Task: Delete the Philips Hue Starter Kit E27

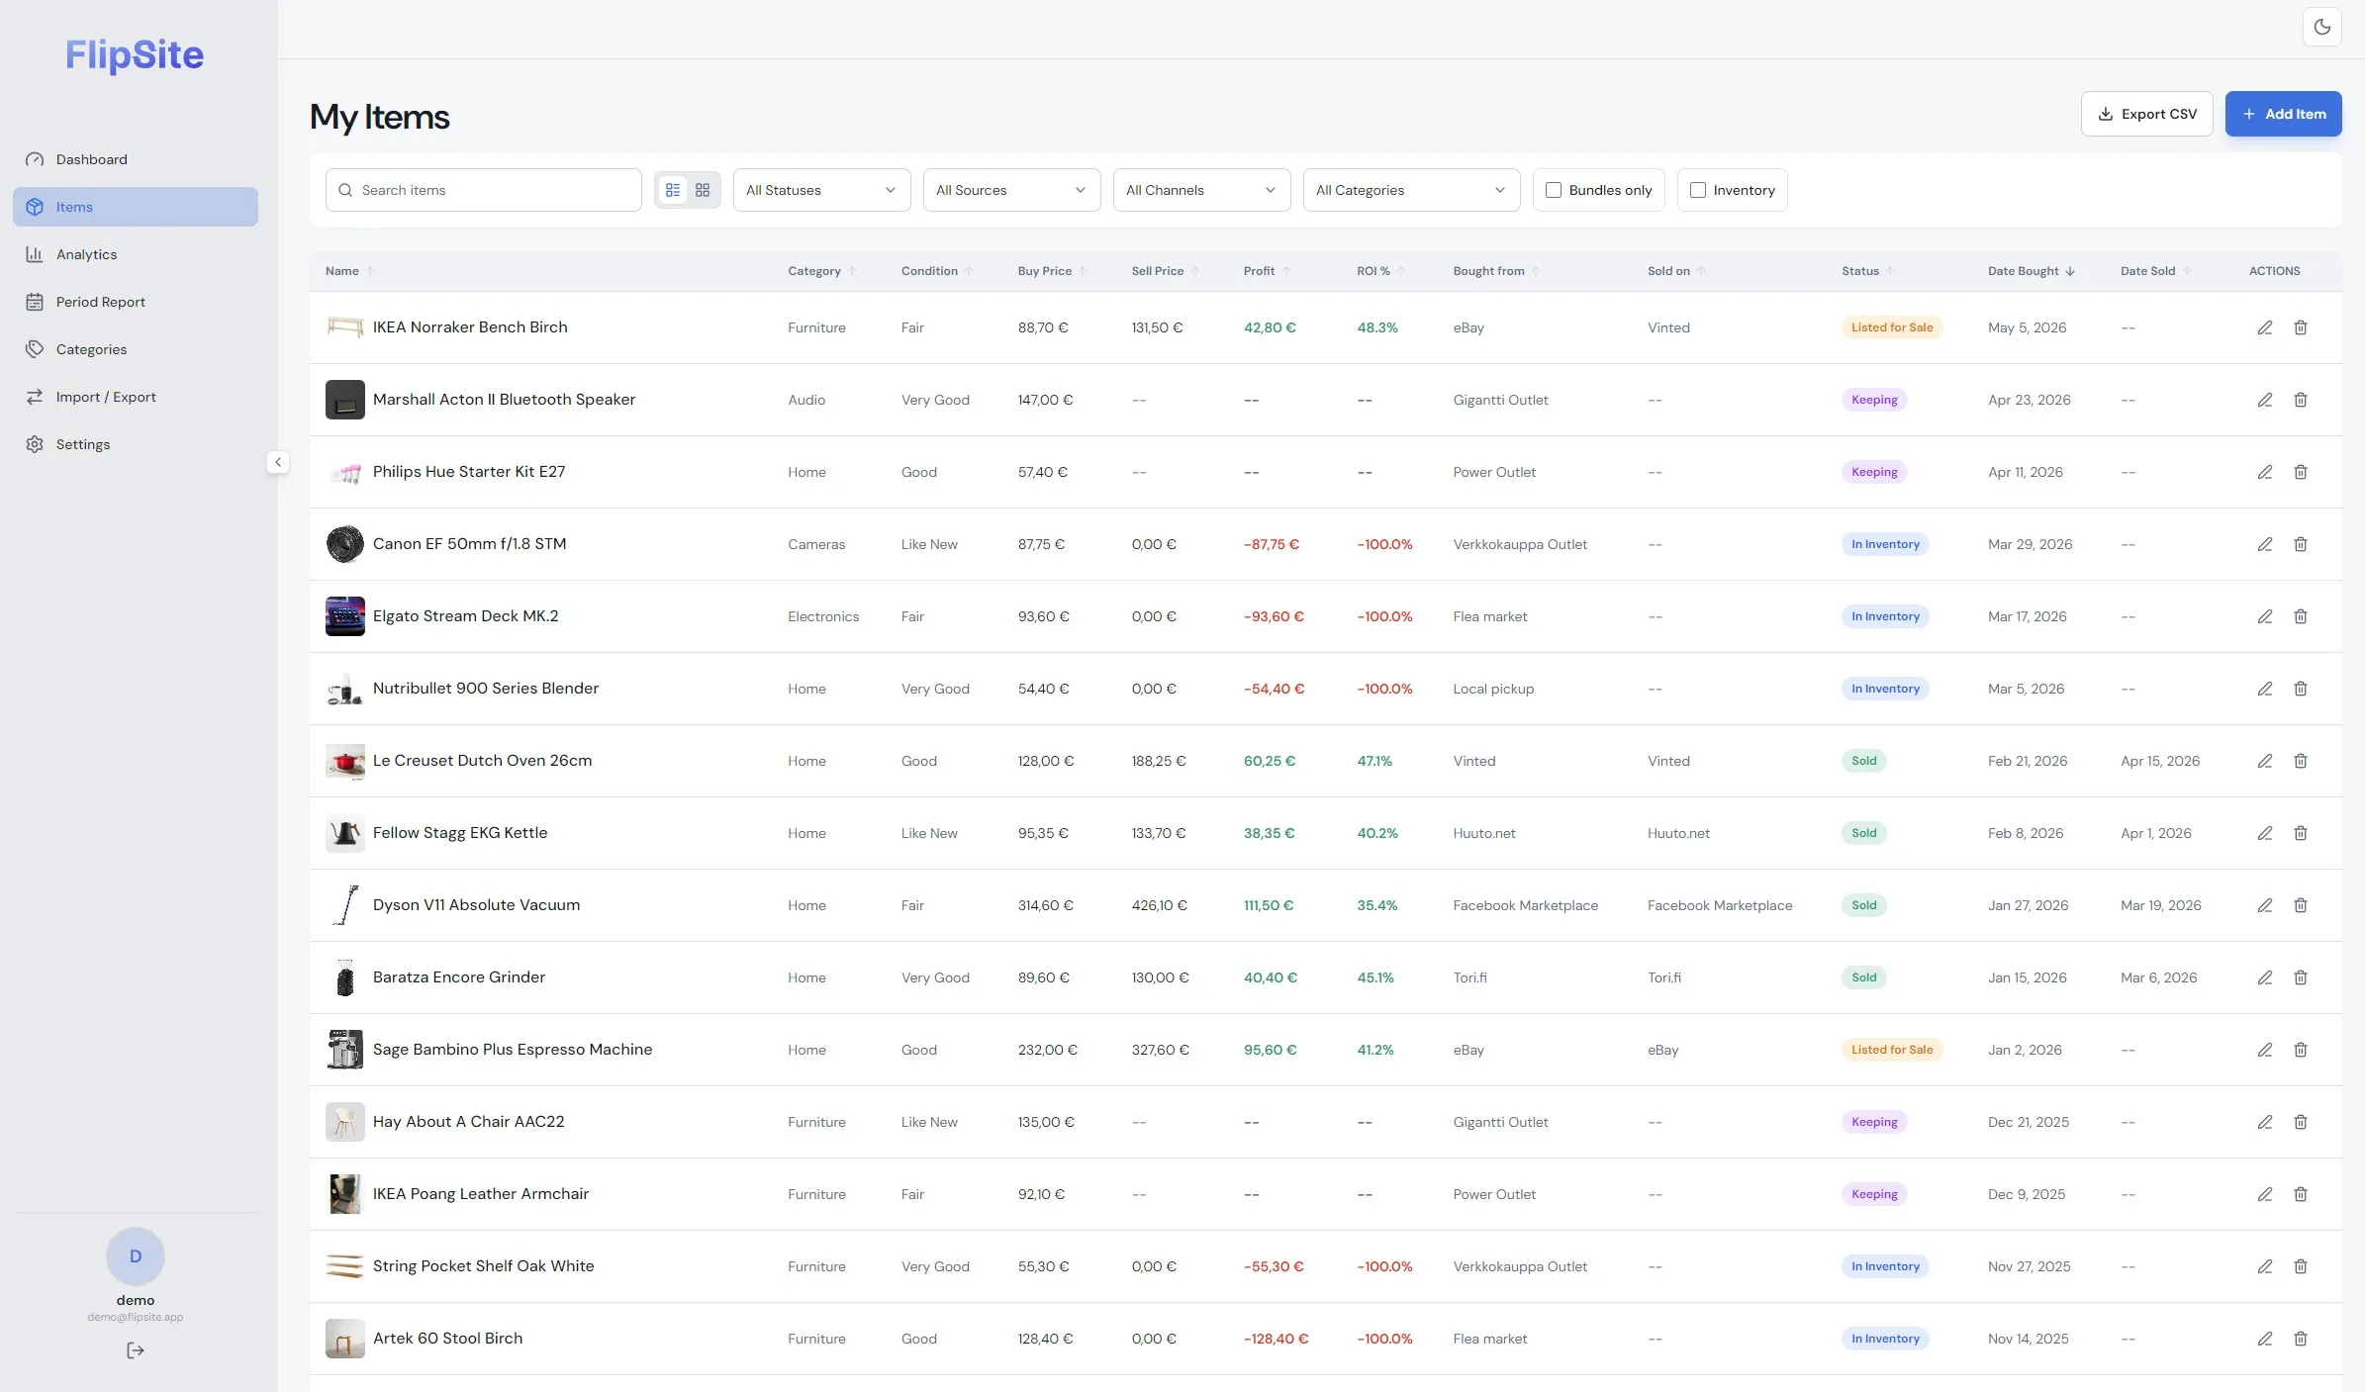Action: pyautogui.click(x=2301, y=472)
